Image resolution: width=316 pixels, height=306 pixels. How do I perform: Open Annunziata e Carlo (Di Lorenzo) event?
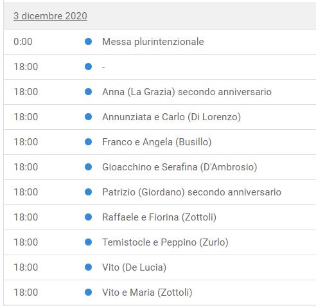(x=171, y=117)
